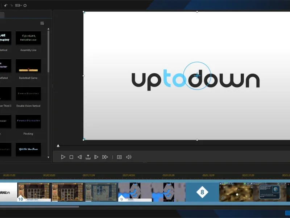The image size is (290, 218).
Task: Select the Double Vision Vertical template
Action: (x=28, y=94)
